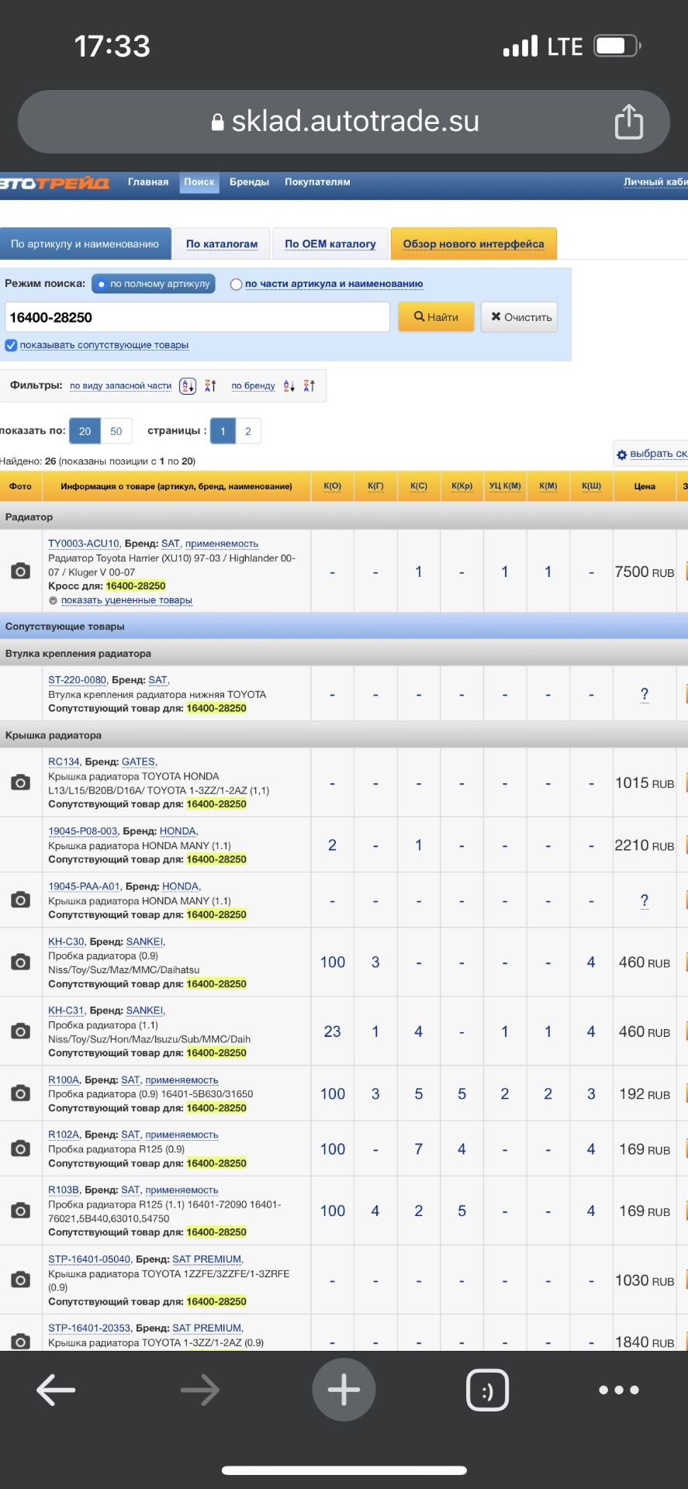Sort part type filter A to Z

[x=188, y=386]
